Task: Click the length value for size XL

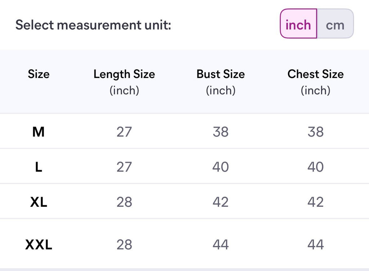Action: point(124,202)
